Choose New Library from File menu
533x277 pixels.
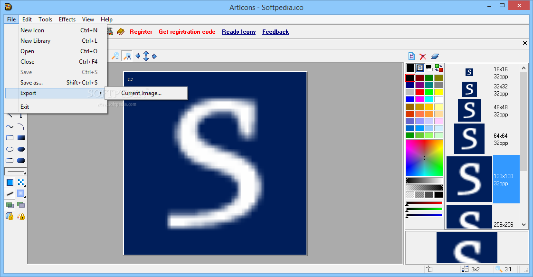[56, 41]
